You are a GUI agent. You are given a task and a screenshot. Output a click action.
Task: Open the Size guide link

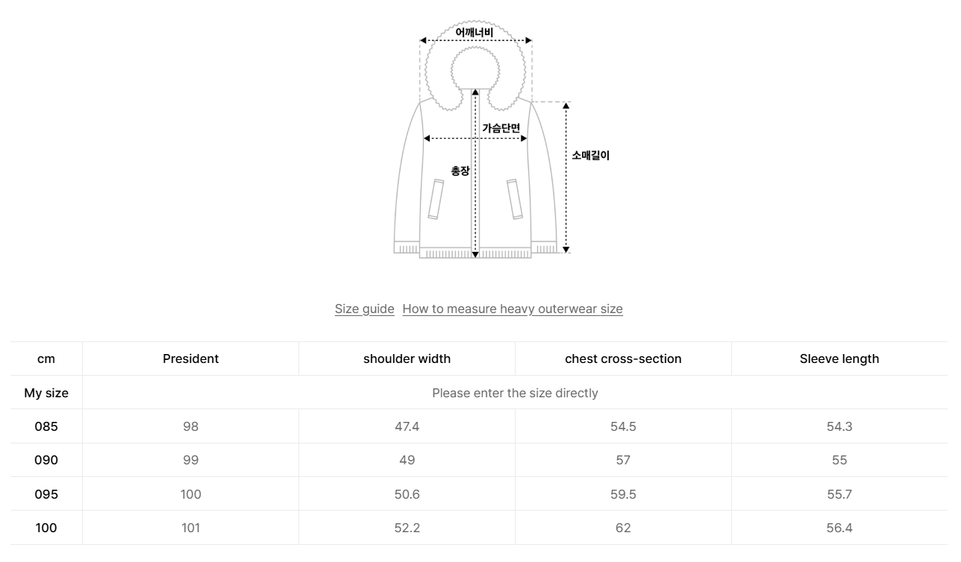(x=364, y=309)
